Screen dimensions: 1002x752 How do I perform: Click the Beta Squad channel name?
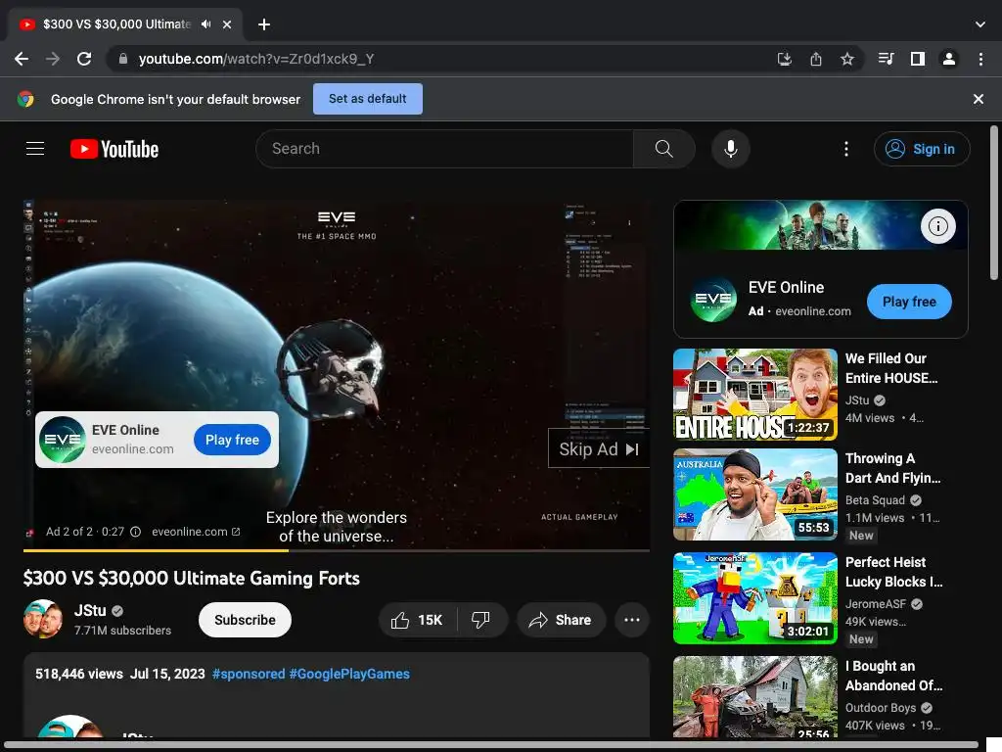(x=875, y=500)
